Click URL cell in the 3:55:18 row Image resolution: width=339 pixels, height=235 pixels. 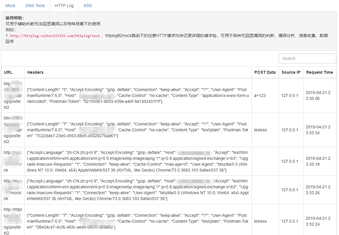click(x=13, y=161)
